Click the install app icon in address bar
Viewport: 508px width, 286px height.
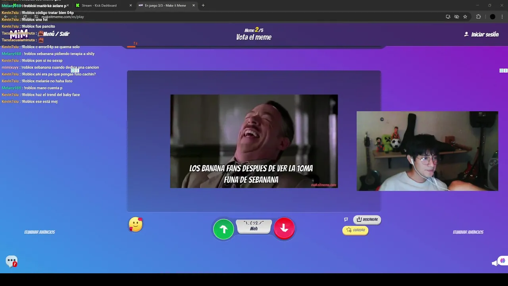[448, 17]
